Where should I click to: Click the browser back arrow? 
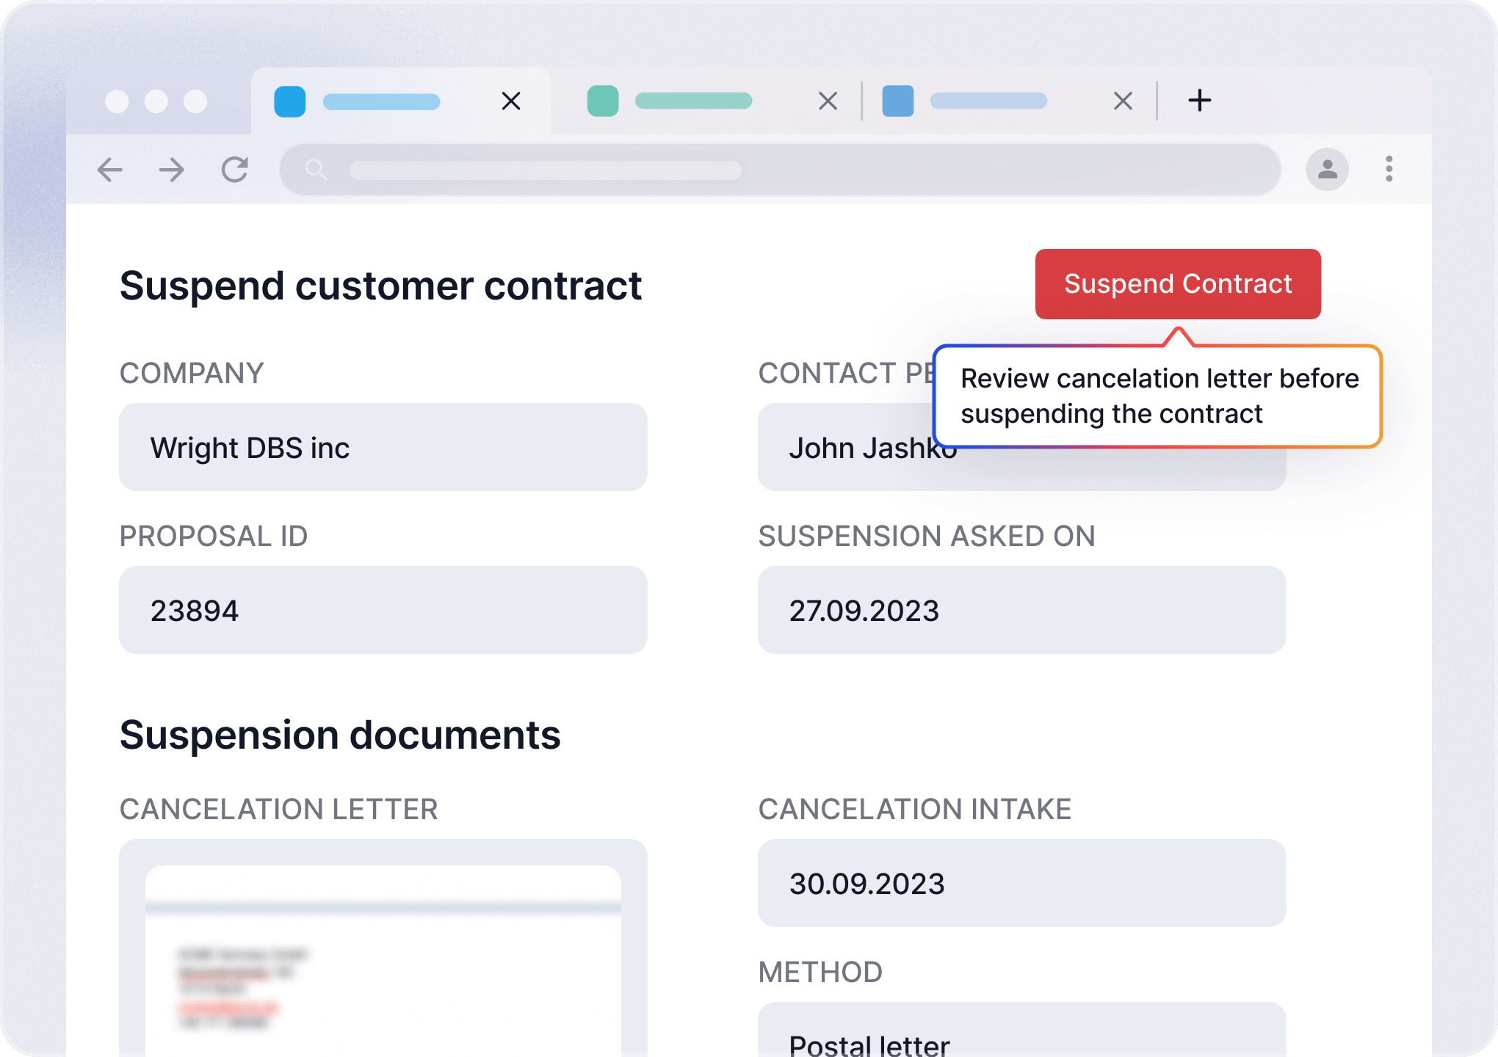(x=110, y=170)
